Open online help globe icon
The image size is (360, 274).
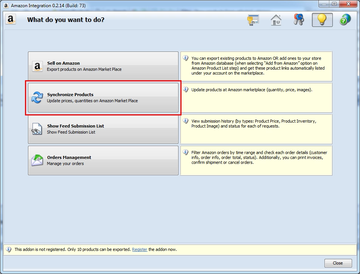coord(345,20)
